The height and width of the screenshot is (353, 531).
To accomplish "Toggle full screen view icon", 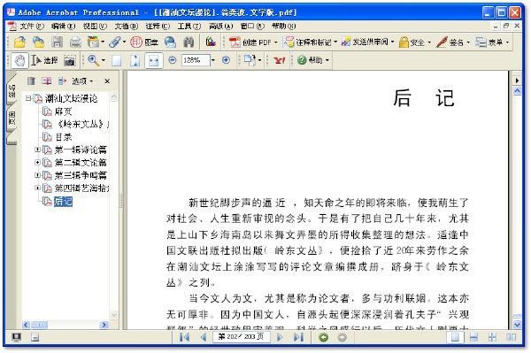I will click(16, 337).
